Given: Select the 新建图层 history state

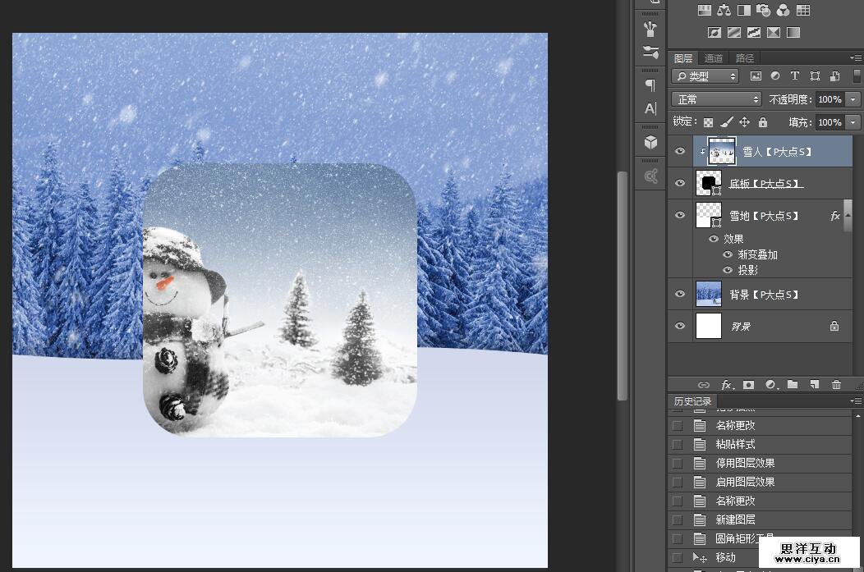Looking at the screenshot, I should pos(735,519).
